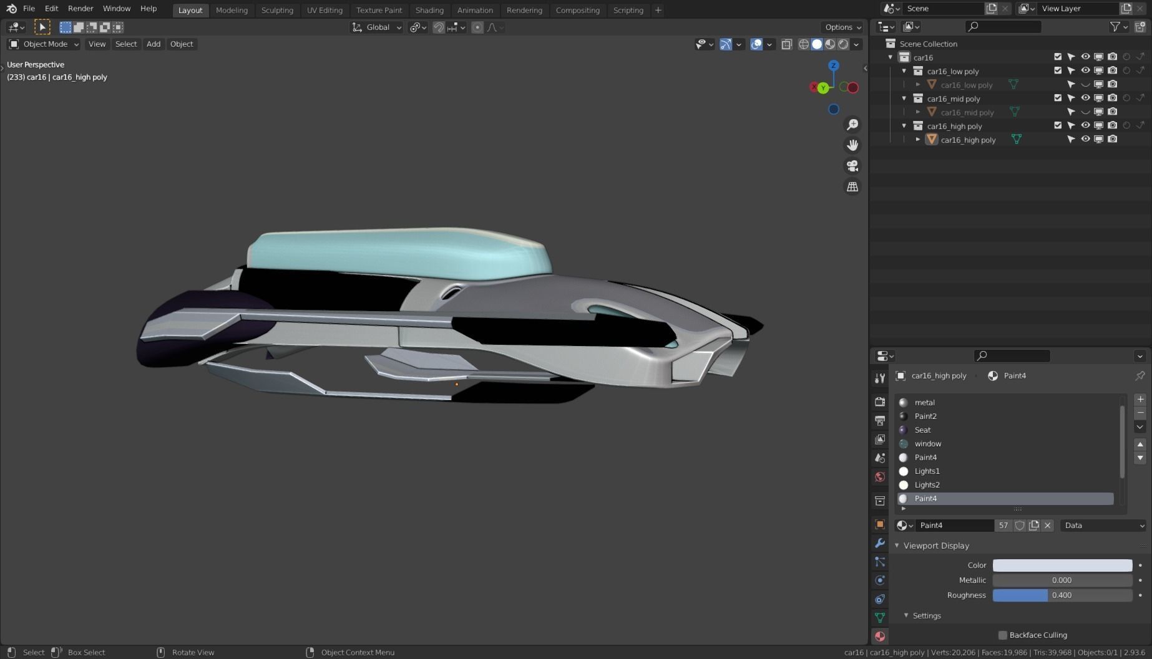Hide car16_high poly object eye icon

(x=1085, y=139)
